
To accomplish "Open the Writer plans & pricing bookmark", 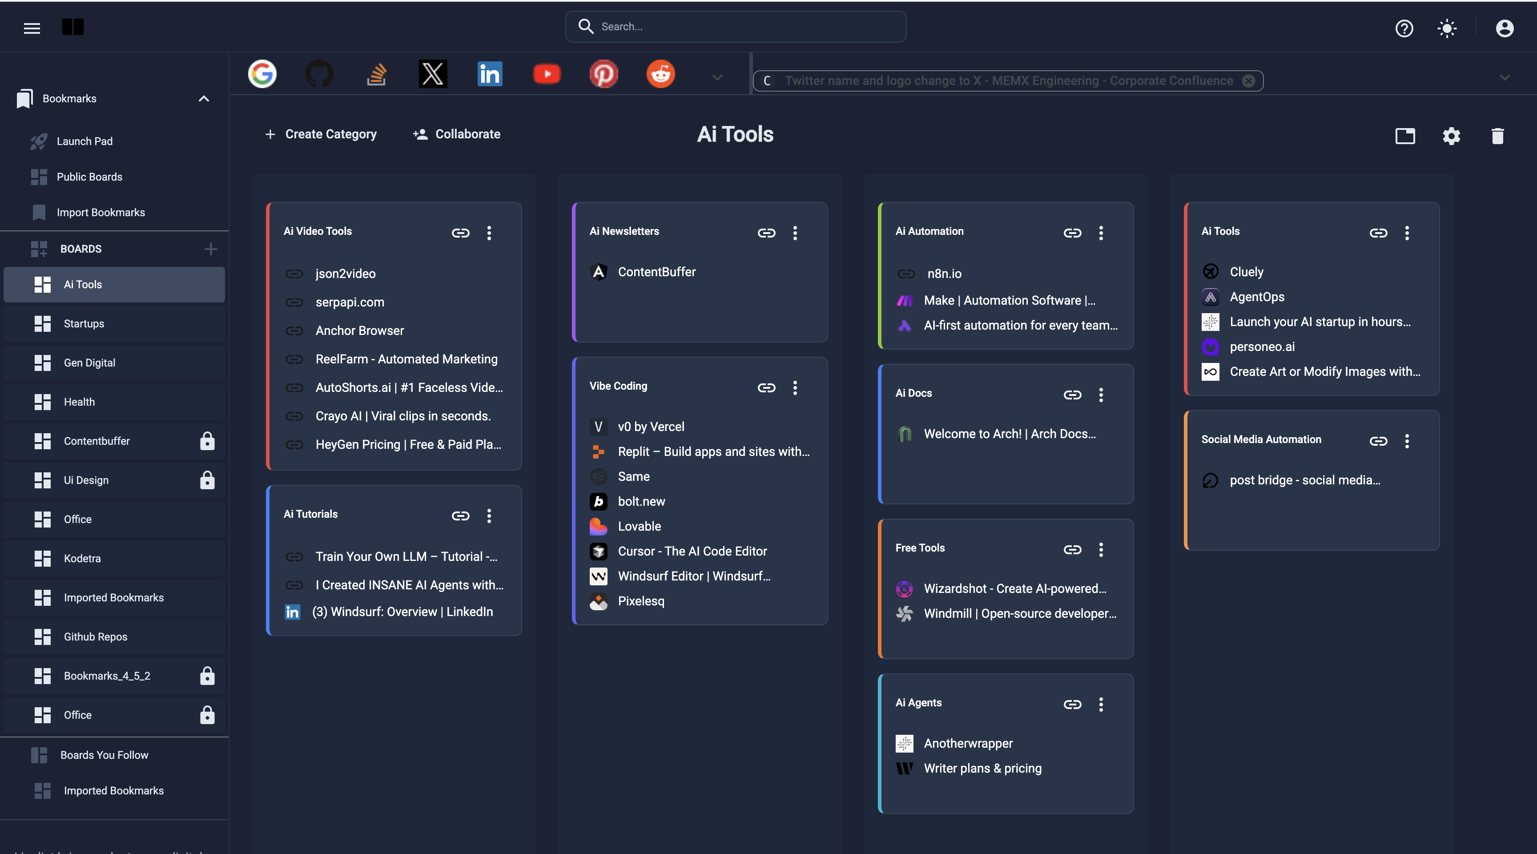I will tap(982, 769).
